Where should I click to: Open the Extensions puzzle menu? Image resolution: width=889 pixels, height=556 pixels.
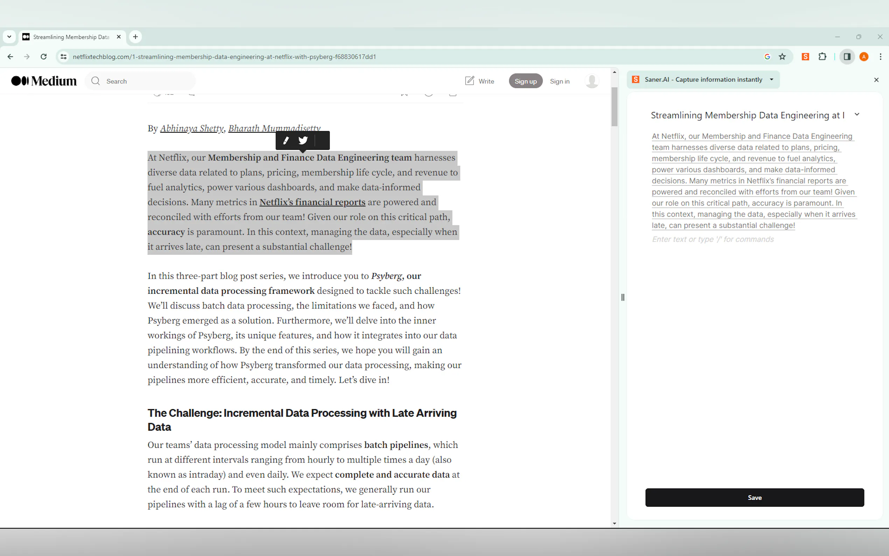(x=822, y=57)
